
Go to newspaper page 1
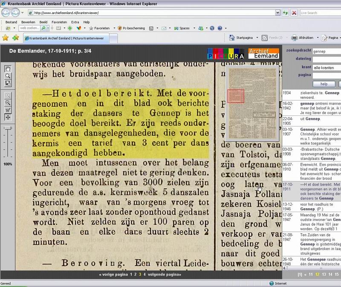pyautogui.click(x=131, y=274)
